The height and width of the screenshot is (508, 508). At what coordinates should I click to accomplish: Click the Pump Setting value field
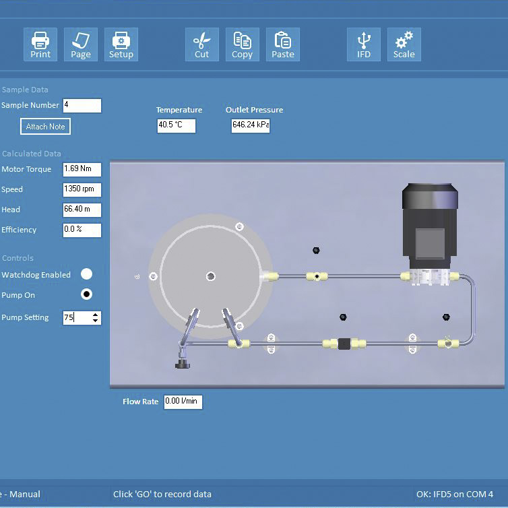76,318
